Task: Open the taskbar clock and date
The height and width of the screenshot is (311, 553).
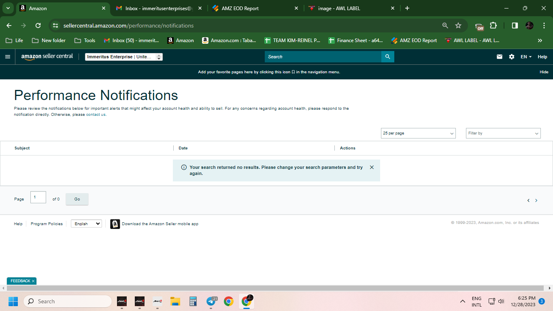Action: point(523,301)
